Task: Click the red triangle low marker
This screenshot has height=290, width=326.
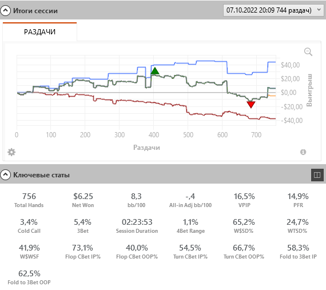Action: click(x=251, y=105)
